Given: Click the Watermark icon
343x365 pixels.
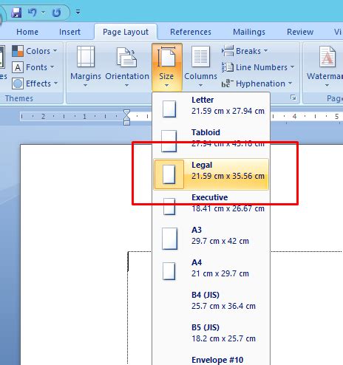Looking at the screenshot, I should point(327,57).
